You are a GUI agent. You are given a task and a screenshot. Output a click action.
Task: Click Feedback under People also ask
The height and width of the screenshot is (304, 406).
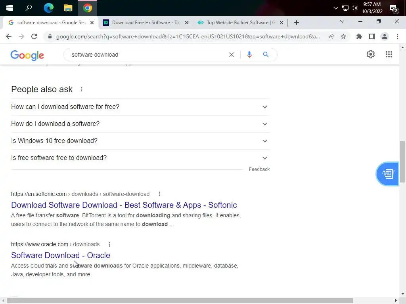(x=259, y=169)
